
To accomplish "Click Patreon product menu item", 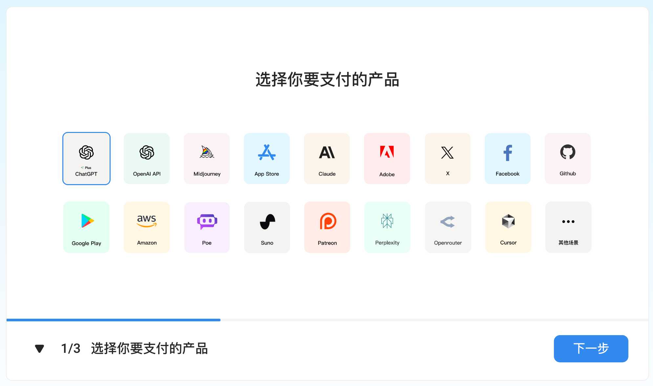I will (x=327, y=227).
